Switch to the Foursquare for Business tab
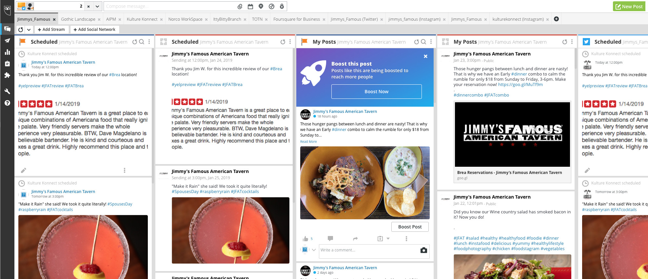This screenshot has height=279, width=648. (x=297, y=19)
